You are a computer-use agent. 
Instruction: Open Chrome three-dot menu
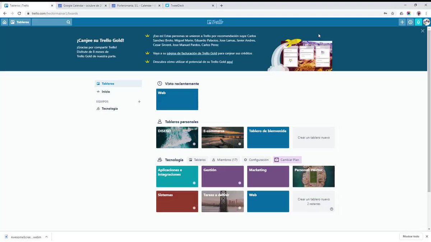[x=426, y=13]
